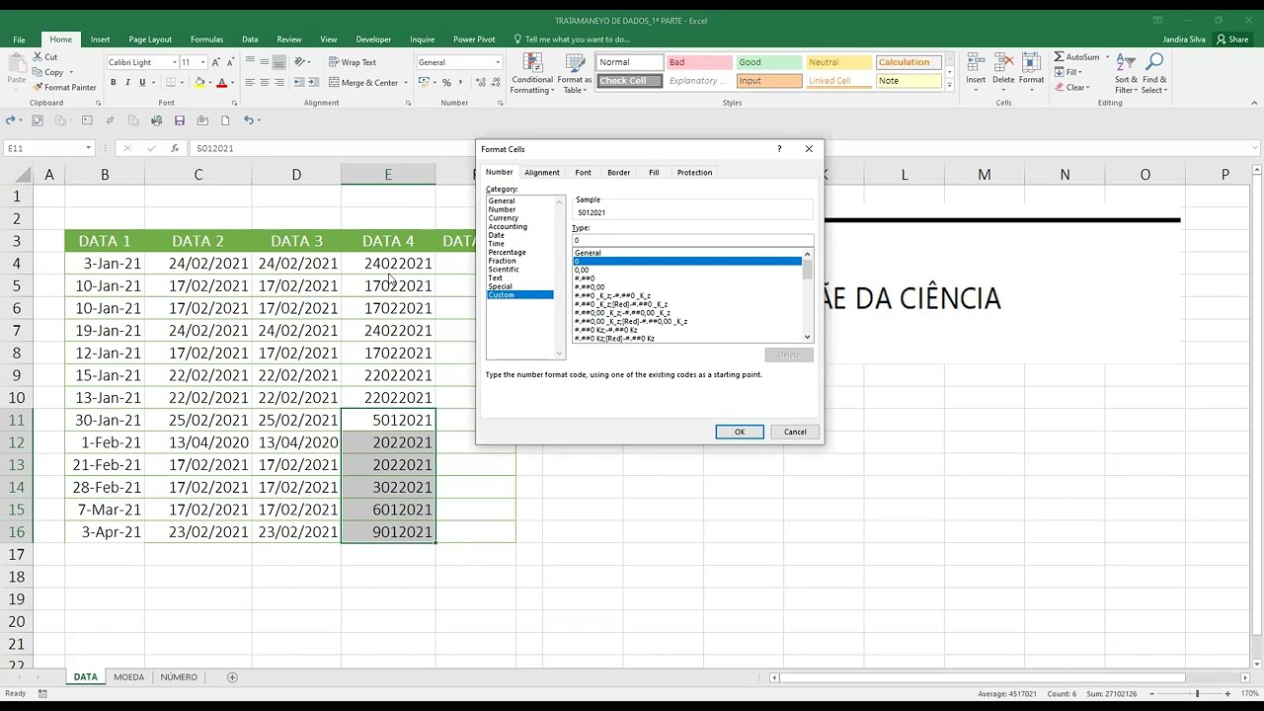
Task: Click Cancel in Format Cells dialog
Action: [795, 432]
